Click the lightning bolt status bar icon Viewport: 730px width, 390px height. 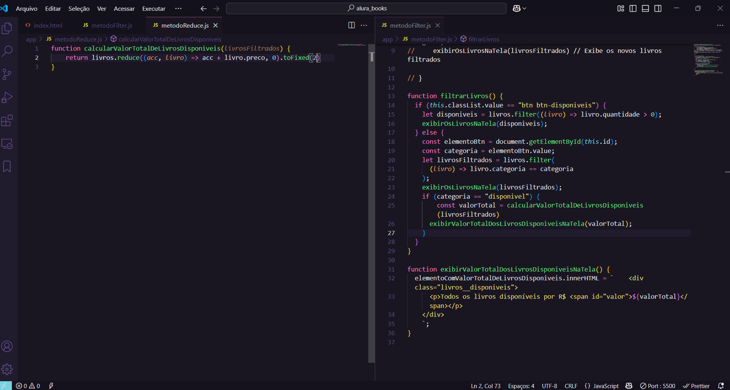(51, 386)
